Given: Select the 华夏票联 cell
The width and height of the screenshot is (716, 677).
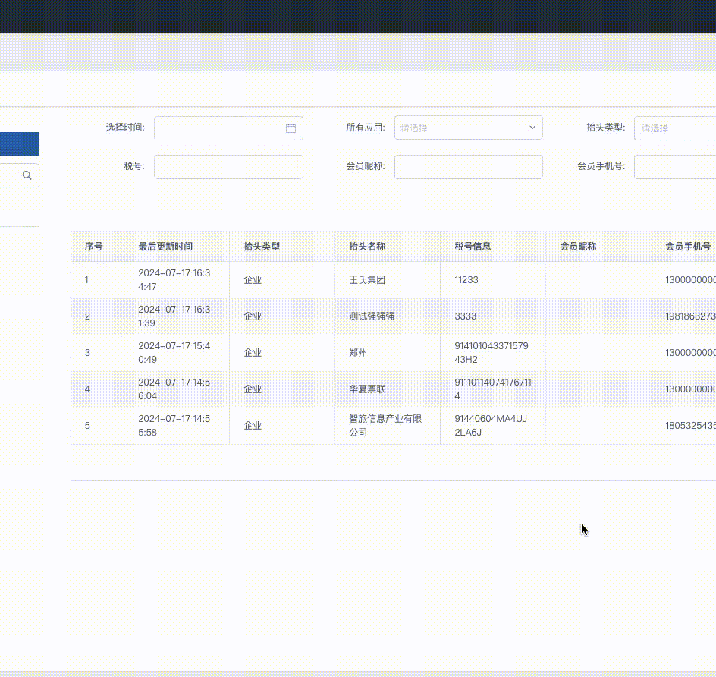Looking at the screenshot, I should [367, 389].
